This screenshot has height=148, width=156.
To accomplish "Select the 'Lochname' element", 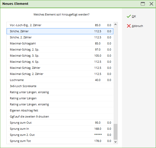I will click(17, 80).
